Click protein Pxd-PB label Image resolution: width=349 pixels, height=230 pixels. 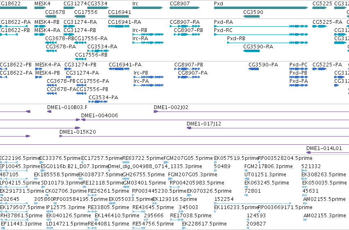click(x=298, y=73)
